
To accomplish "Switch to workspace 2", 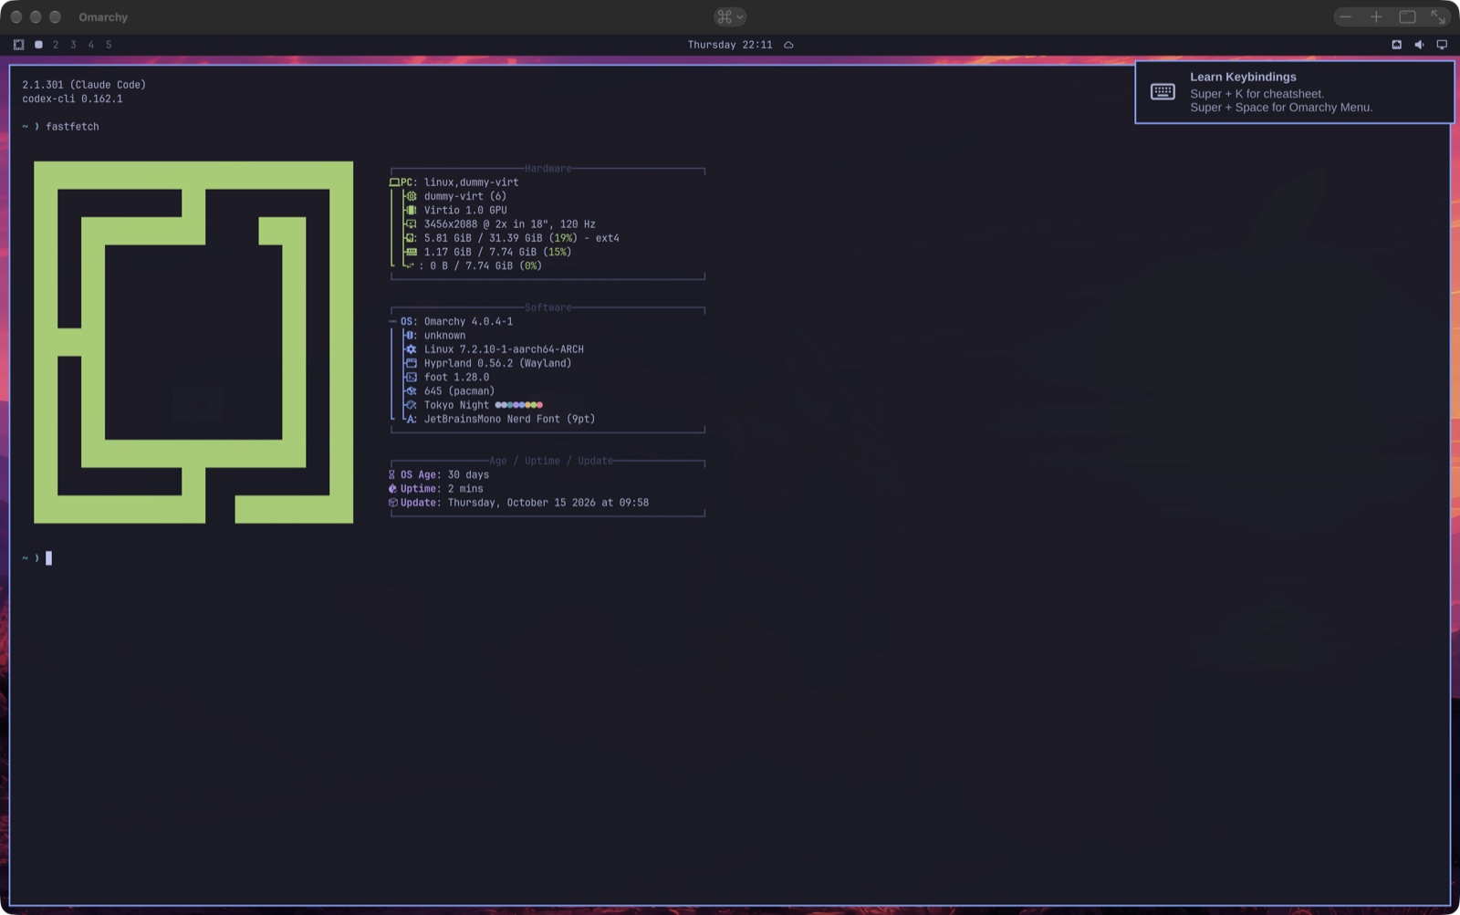I will pos(56,45).
